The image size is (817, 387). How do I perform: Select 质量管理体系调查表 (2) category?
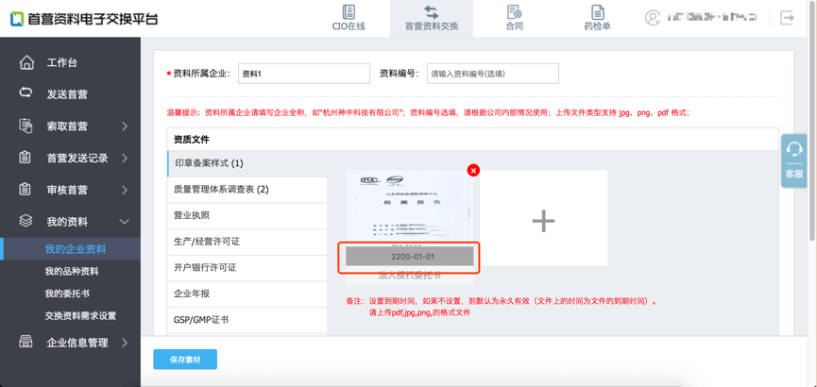pyautogui.click(x=247, y=190)
